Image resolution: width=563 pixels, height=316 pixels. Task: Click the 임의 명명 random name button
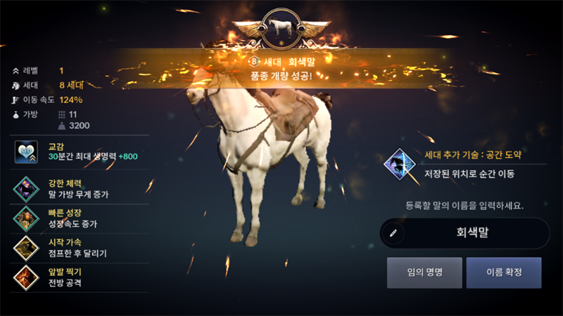[x=424, y=272]
